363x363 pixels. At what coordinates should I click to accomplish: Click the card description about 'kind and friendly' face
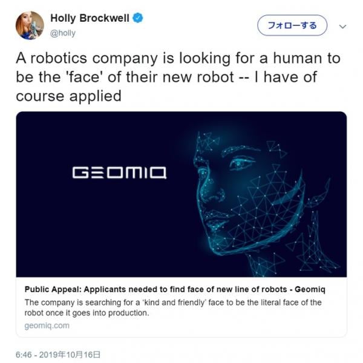[x=172, y=307]
